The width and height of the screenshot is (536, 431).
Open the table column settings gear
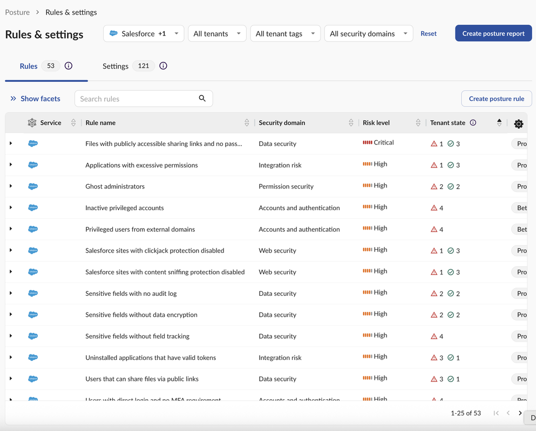pos(518,124)
